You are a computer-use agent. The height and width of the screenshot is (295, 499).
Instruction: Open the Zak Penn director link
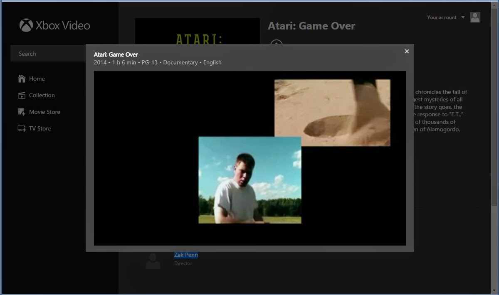coord(186,255)
